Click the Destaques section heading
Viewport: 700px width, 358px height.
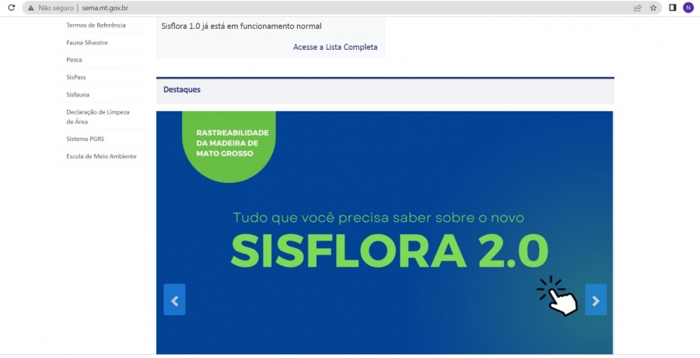[x=182, y=89]
